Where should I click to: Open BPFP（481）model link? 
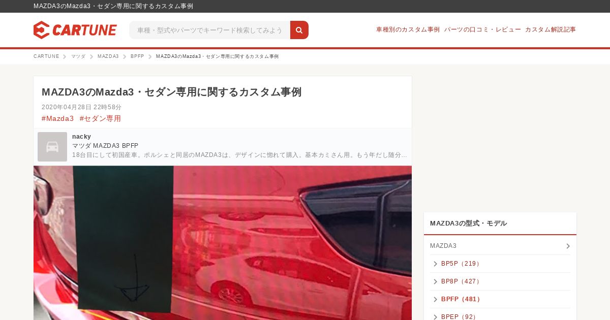click(461, 299)
